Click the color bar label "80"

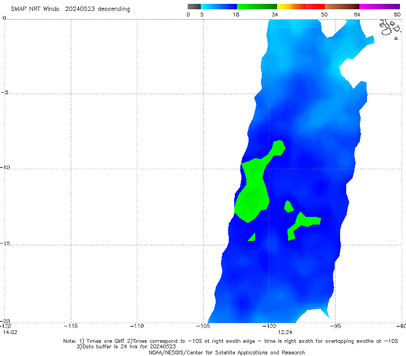(397, 14)
